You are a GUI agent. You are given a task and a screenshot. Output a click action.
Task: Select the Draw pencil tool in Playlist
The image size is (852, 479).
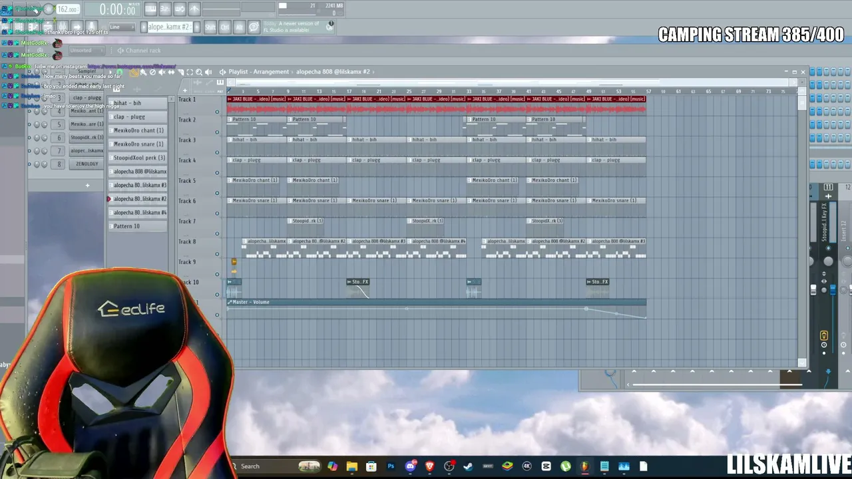[x=134, y=72]
